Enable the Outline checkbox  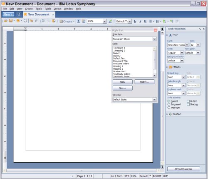tap(188, 101)
